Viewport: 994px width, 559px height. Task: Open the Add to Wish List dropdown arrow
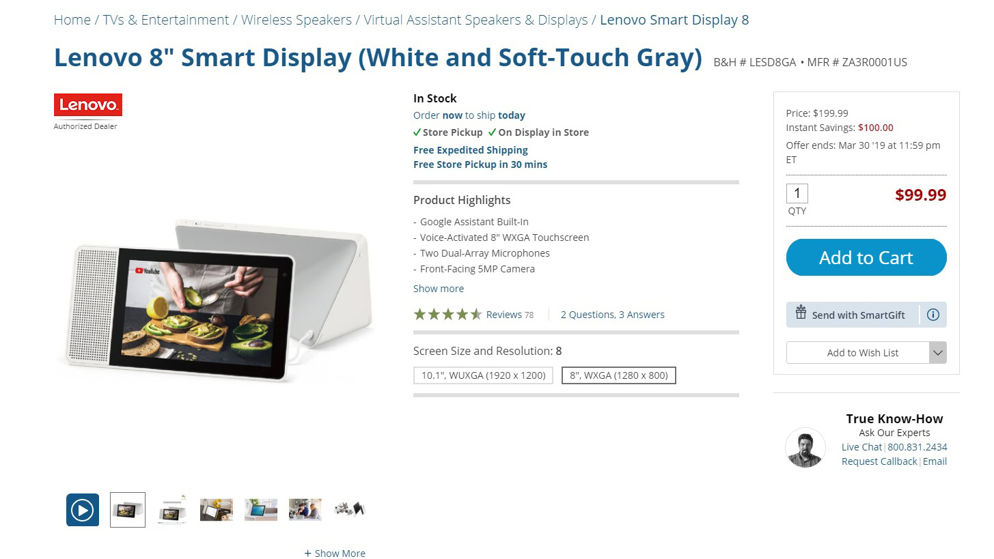click(938, 353)
